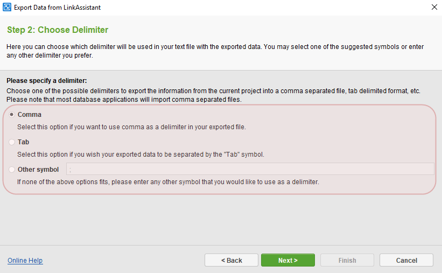Viewport: 442px width, 273px height.
Task: Cancel the export wizard
Action: coord(406,261)
